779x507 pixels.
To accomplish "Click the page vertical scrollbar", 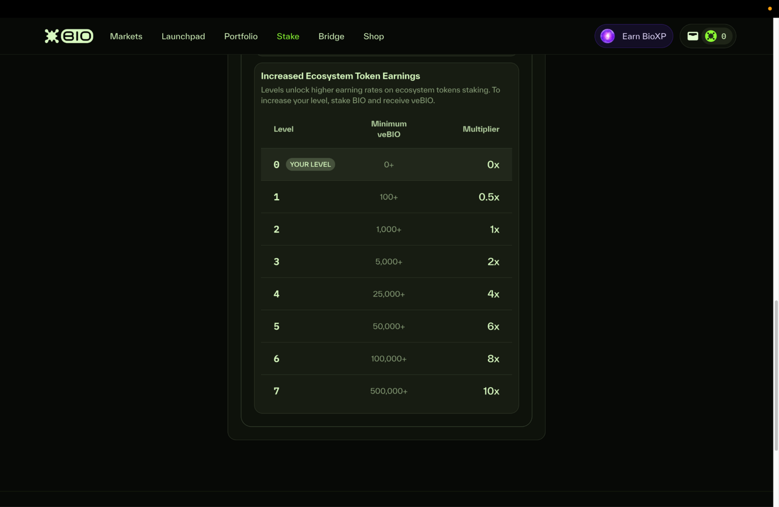I will (x=776, y=376).
